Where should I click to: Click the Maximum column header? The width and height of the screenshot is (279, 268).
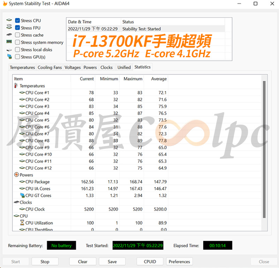(x=132, y=79)
